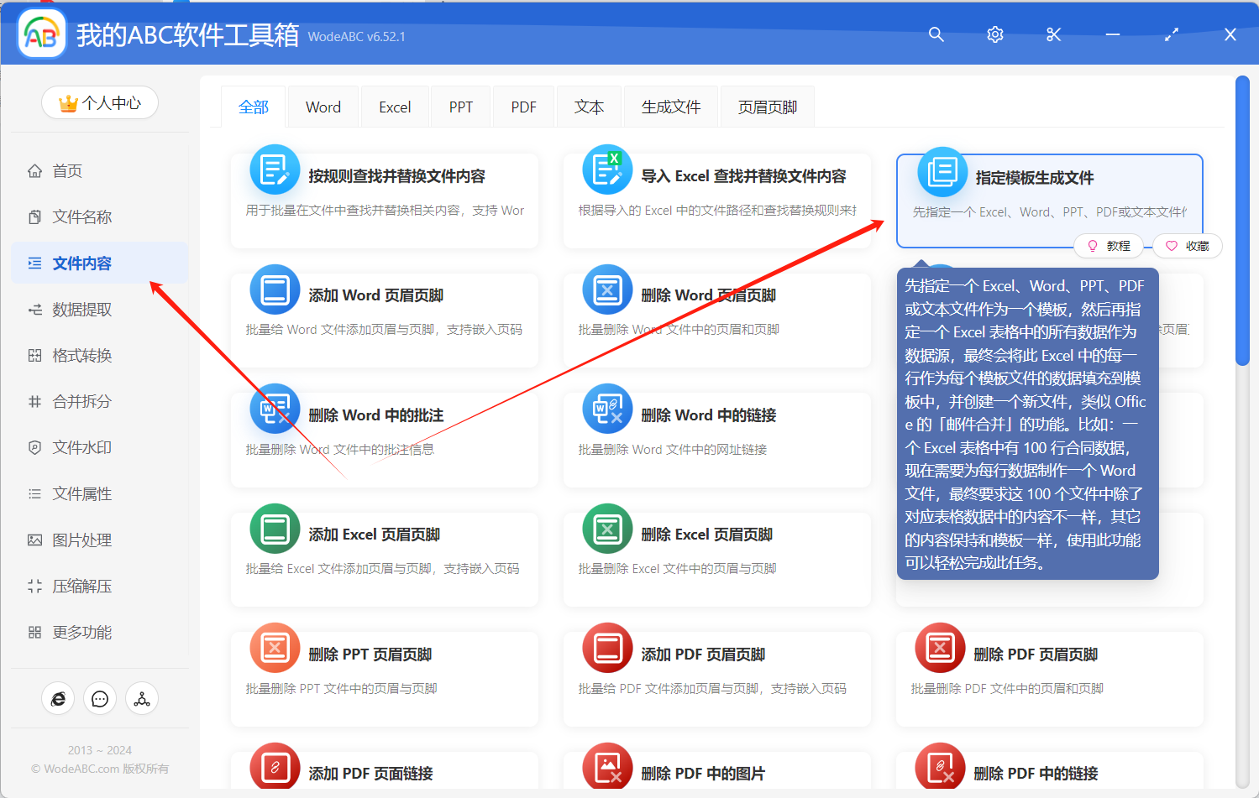This screenshot has height=798, width=1259.
Task: Click the search icon in the title bar
Action: pyautogui.click(x=936, y=34)
